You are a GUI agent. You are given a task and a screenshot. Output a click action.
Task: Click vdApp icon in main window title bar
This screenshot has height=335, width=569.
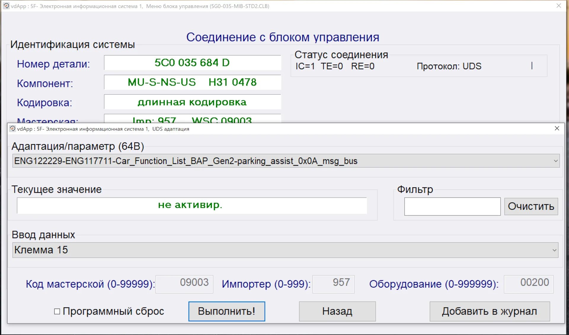6,6
